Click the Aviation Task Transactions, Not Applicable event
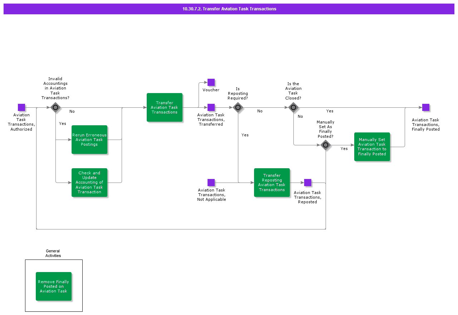The height and width of the screenshot is (315, 458). pos(211,183)
